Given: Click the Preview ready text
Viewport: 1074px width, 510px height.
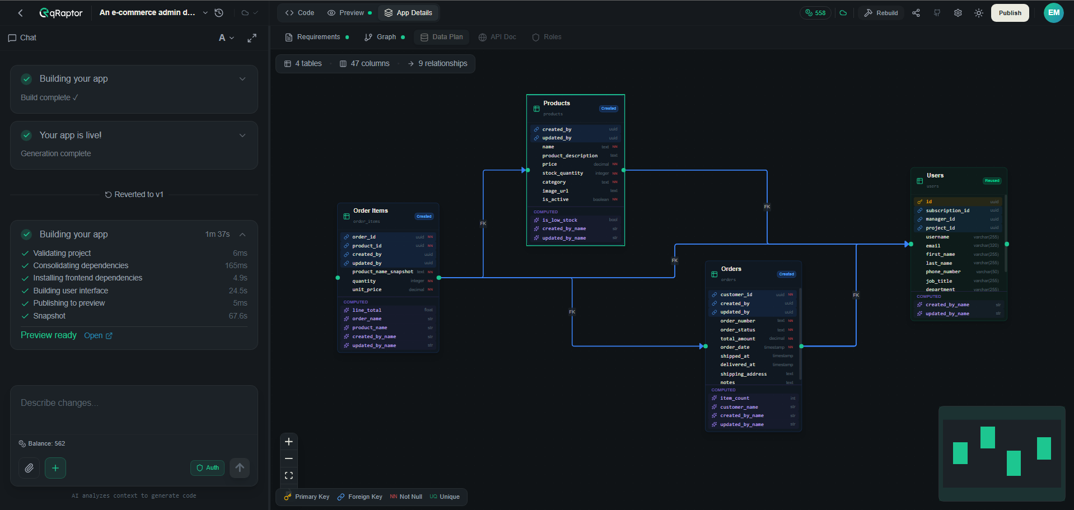Looking at the screenshot, I should (x=49, y=335).
